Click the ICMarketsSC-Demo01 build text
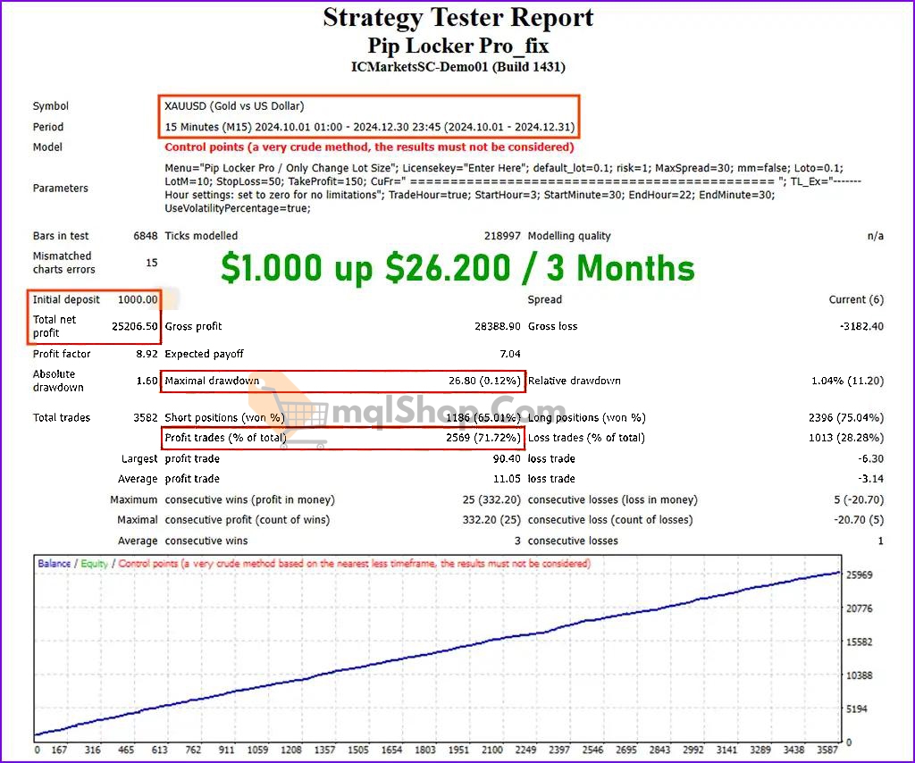This screenshot has height=763, width=915. (457, 66)
